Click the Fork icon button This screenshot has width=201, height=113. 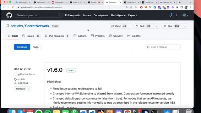(x=137, y=26)
